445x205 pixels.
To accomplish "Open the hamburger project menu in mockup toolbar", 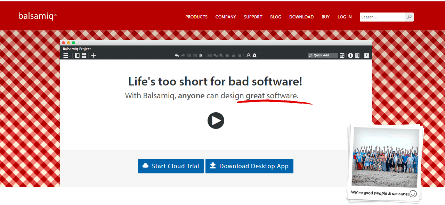I will point(66,55).
